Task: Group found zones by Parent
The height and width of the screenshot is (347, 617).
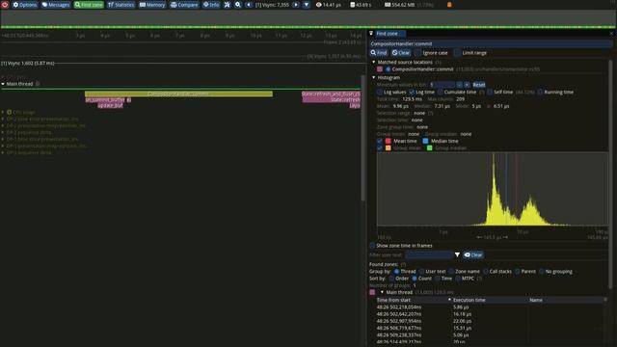Action: [x=517, y=272]
